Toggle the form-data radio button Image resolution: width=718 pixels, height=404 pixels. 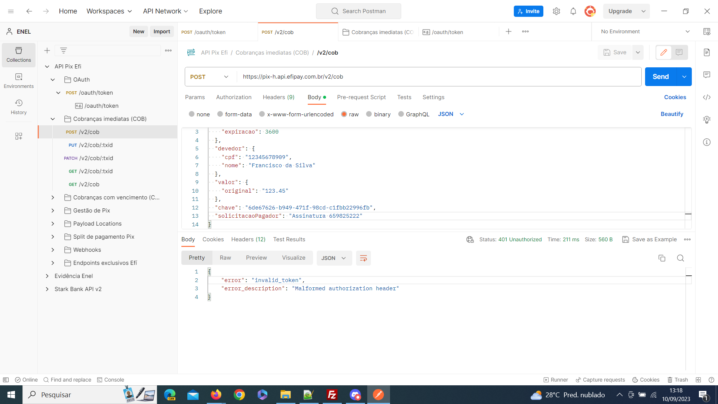click(x=220, y=114)
